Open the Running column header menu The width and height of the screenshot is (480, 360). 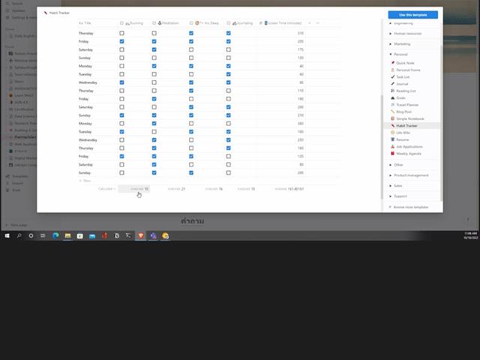pos(134,23)
